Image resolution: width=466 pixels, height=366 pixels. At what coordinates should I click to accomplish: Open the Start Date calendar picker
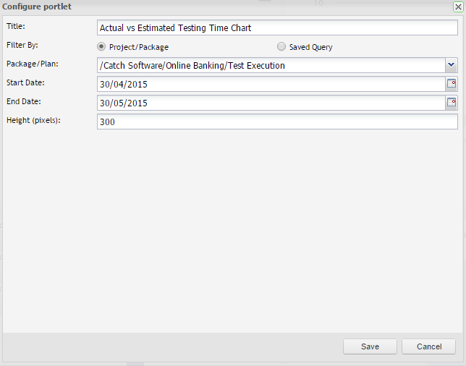pos(452,84)
